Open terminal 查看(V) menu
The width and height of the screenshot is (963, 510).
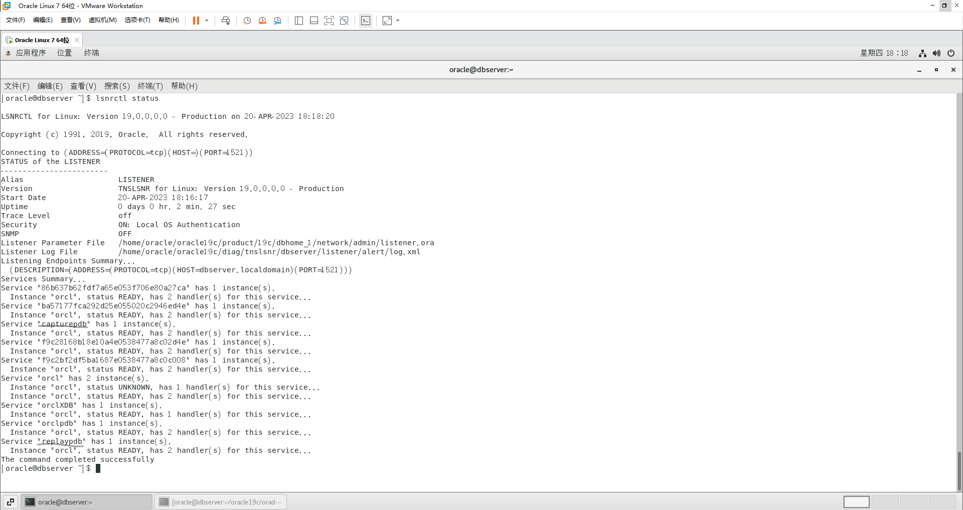pos(83,86)
